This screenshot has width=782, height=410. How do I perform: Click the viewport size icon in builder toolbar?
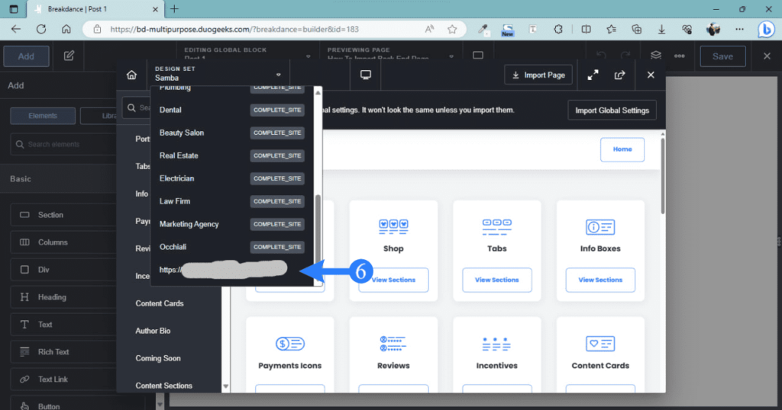478,55
